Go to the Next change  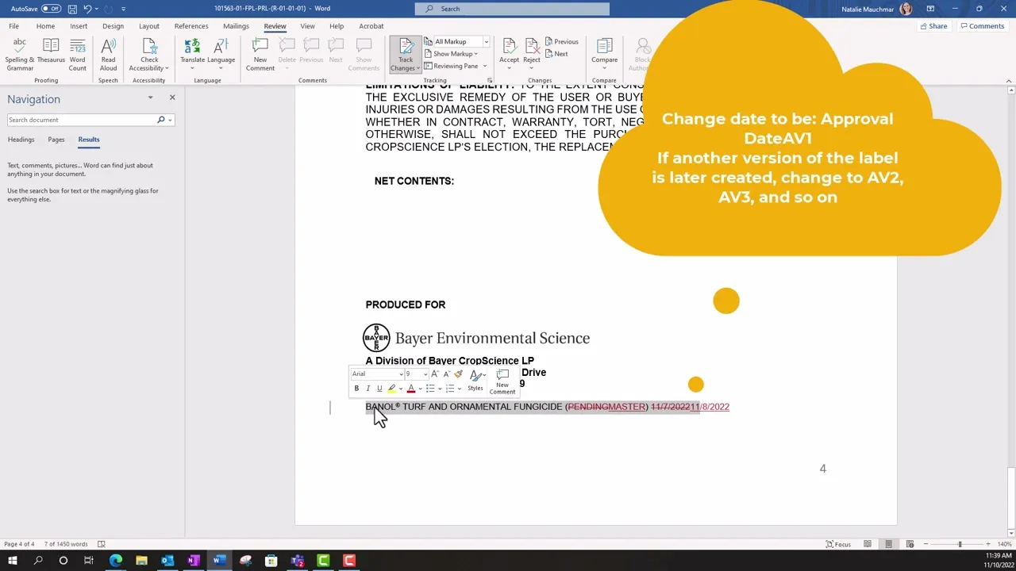pyautogui.click(x=556, y=54)
